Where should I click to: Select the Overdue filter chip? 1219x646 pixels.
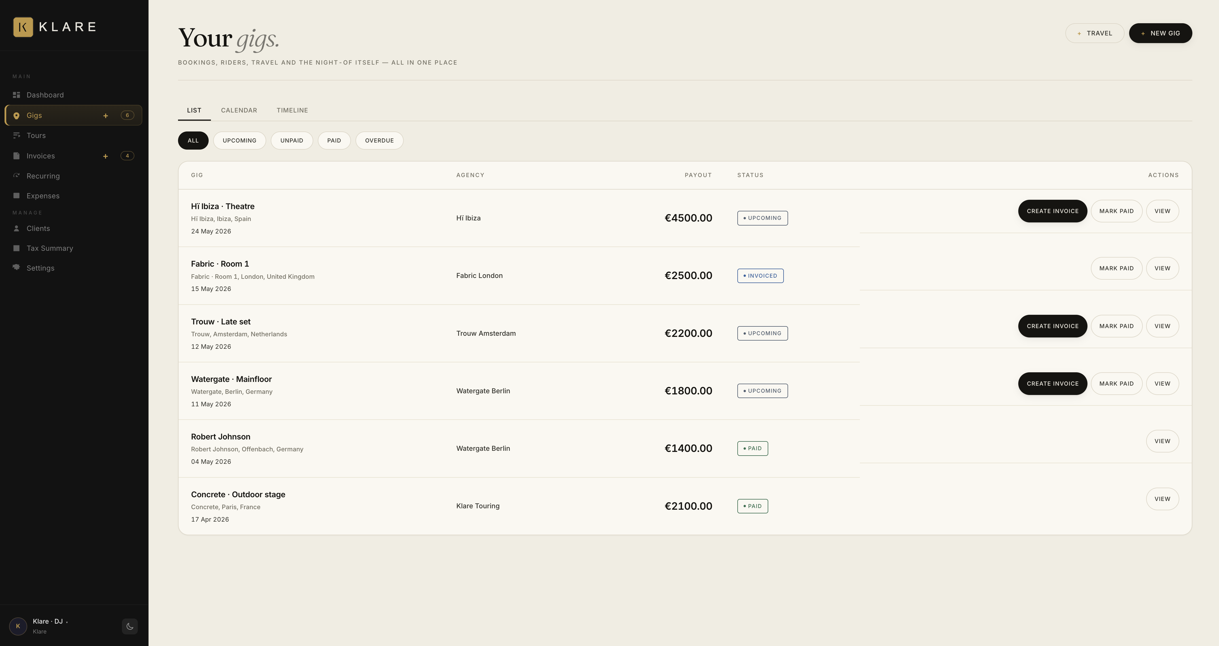tap(379, 141)
